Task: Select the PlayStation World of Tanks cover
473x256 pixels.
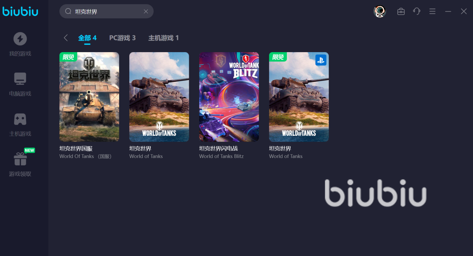Action: click(x=299, y=97)
